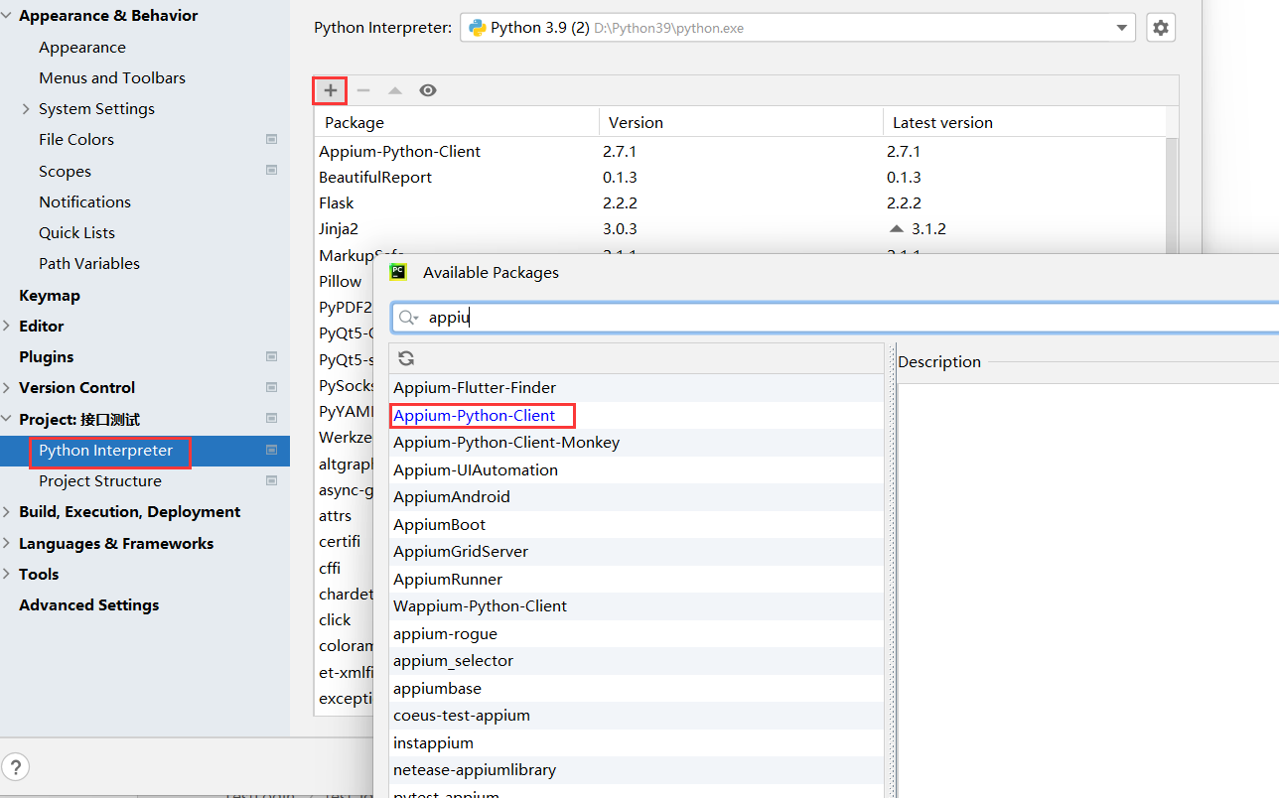Select Jinja2 installed package row

pos(740,228)
